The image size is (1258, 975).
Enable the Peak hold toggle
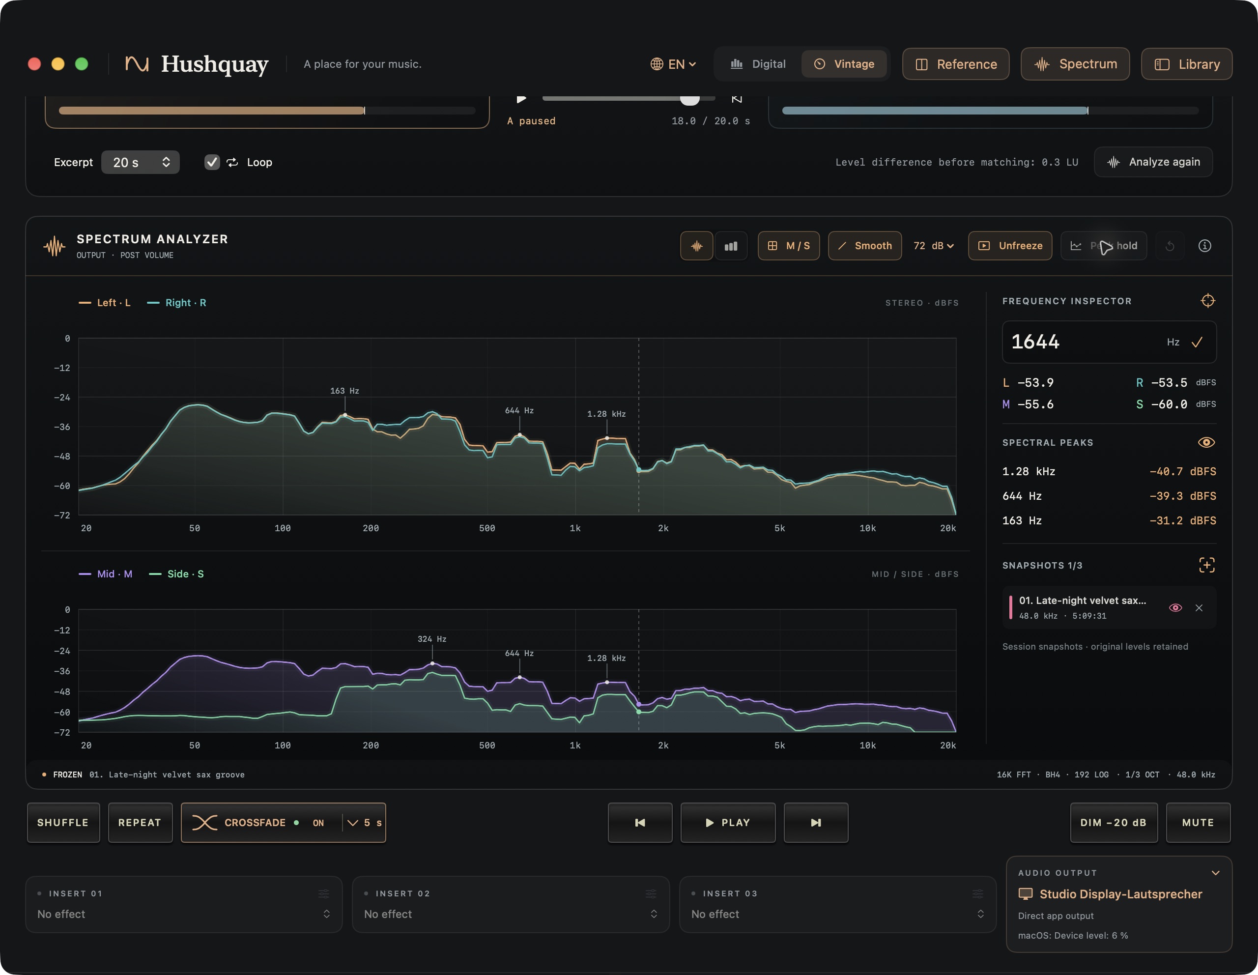1104,246
